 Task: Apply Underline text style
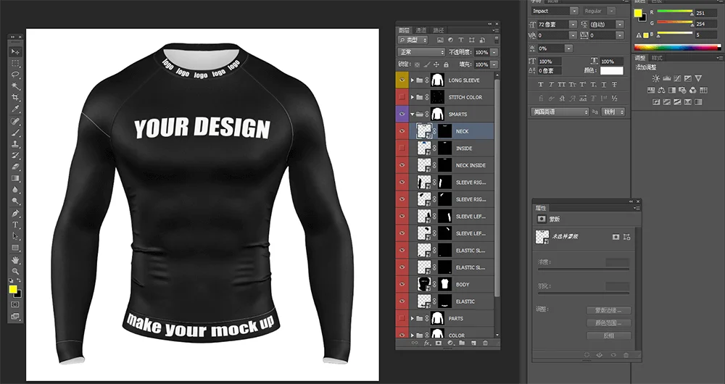604,85
